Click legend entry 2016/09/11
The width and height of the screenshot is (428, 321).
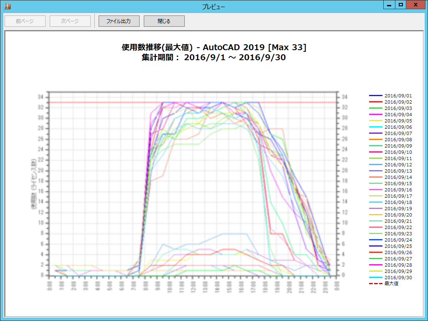[x=391, y=158]
